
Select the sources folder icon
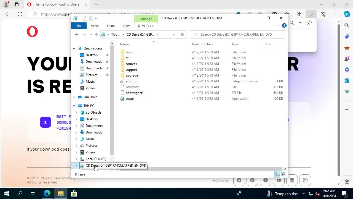click(x=123, y=64)
